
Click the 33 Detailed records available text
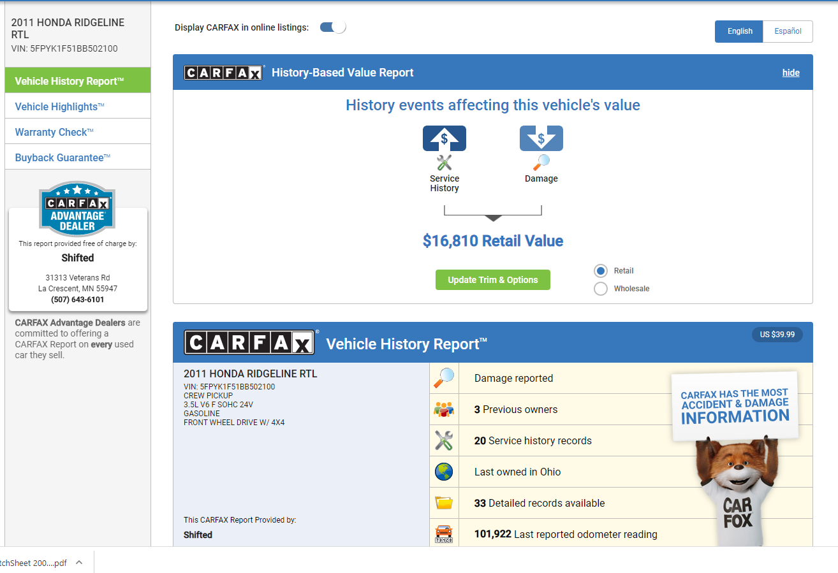pos(540,503)
